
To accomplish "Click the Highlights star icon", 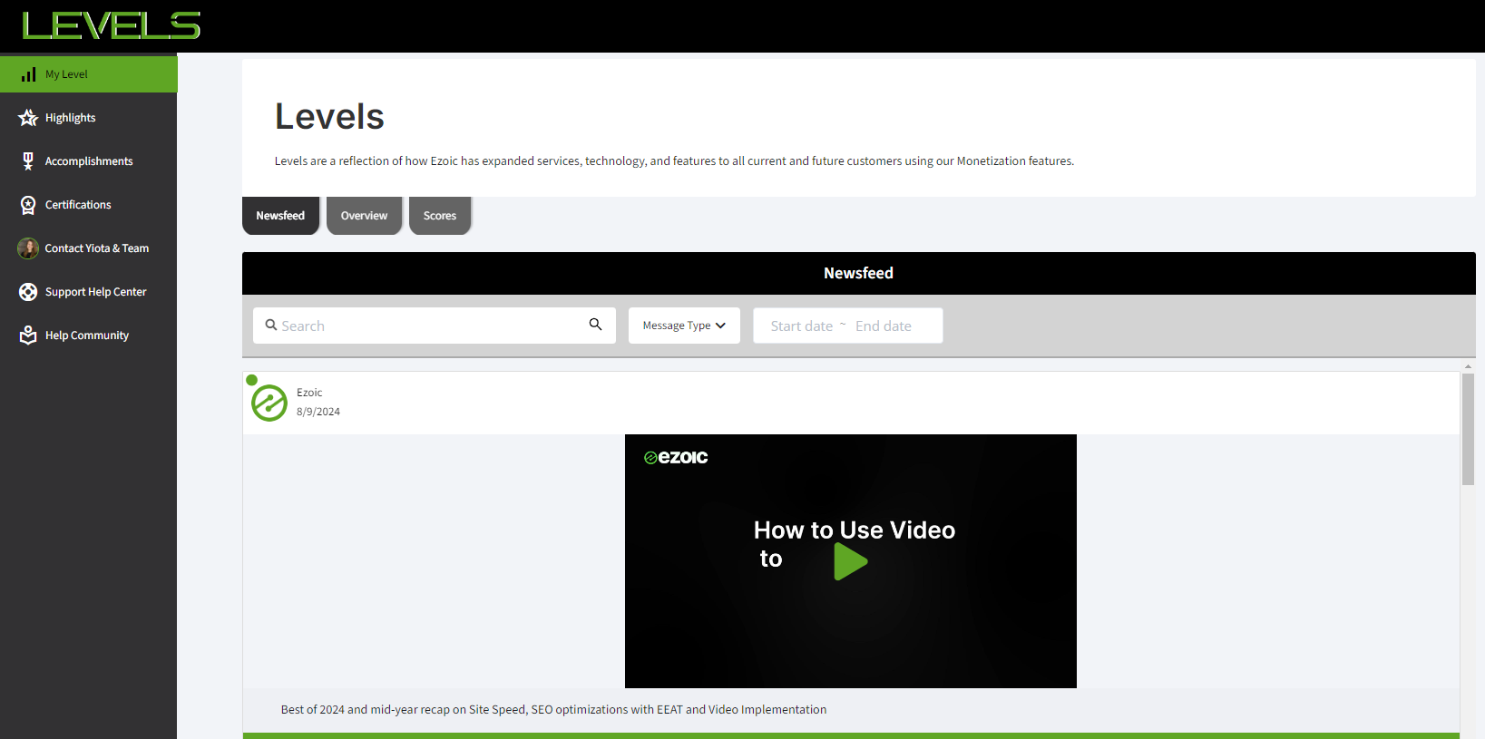I will pos(28,118).
